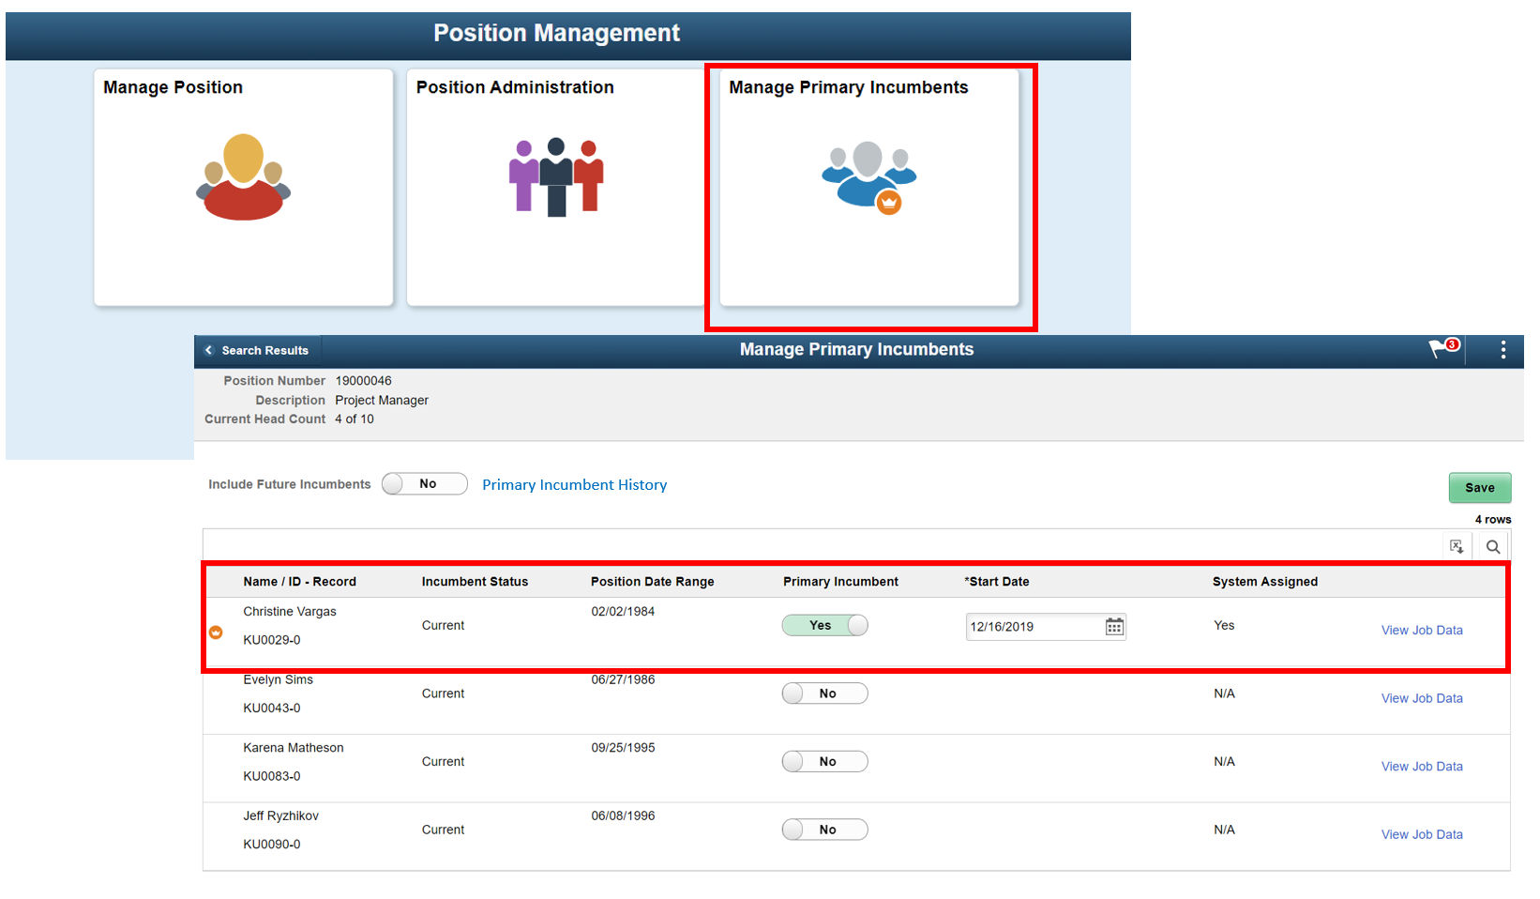The height and width of the screenshot is (899, 1540).
Task: Open the three-dot actions menu
Action: point(1502,350)
